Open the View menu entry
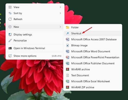 pos(35,7)
